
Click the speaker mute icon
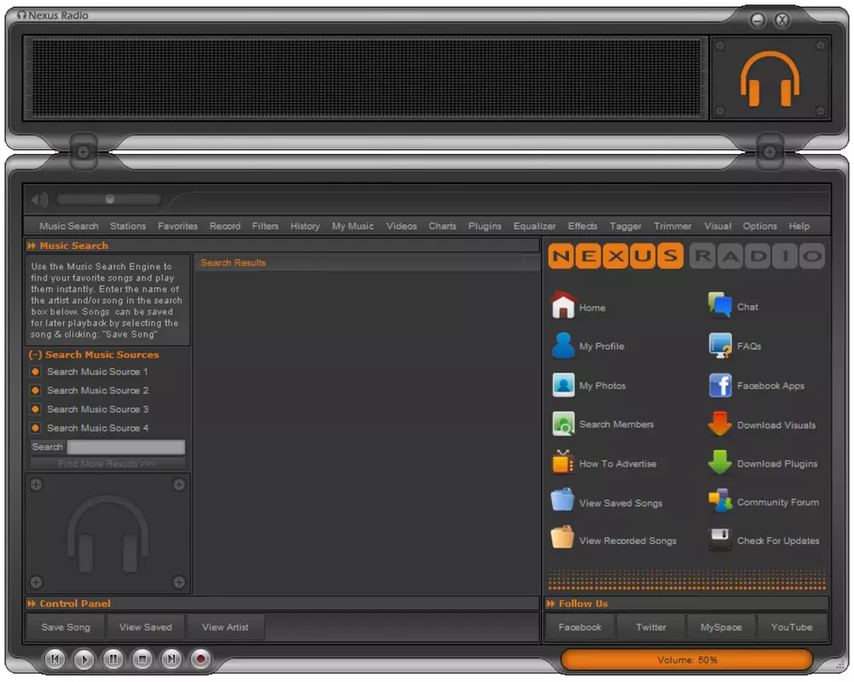[40, 199]
